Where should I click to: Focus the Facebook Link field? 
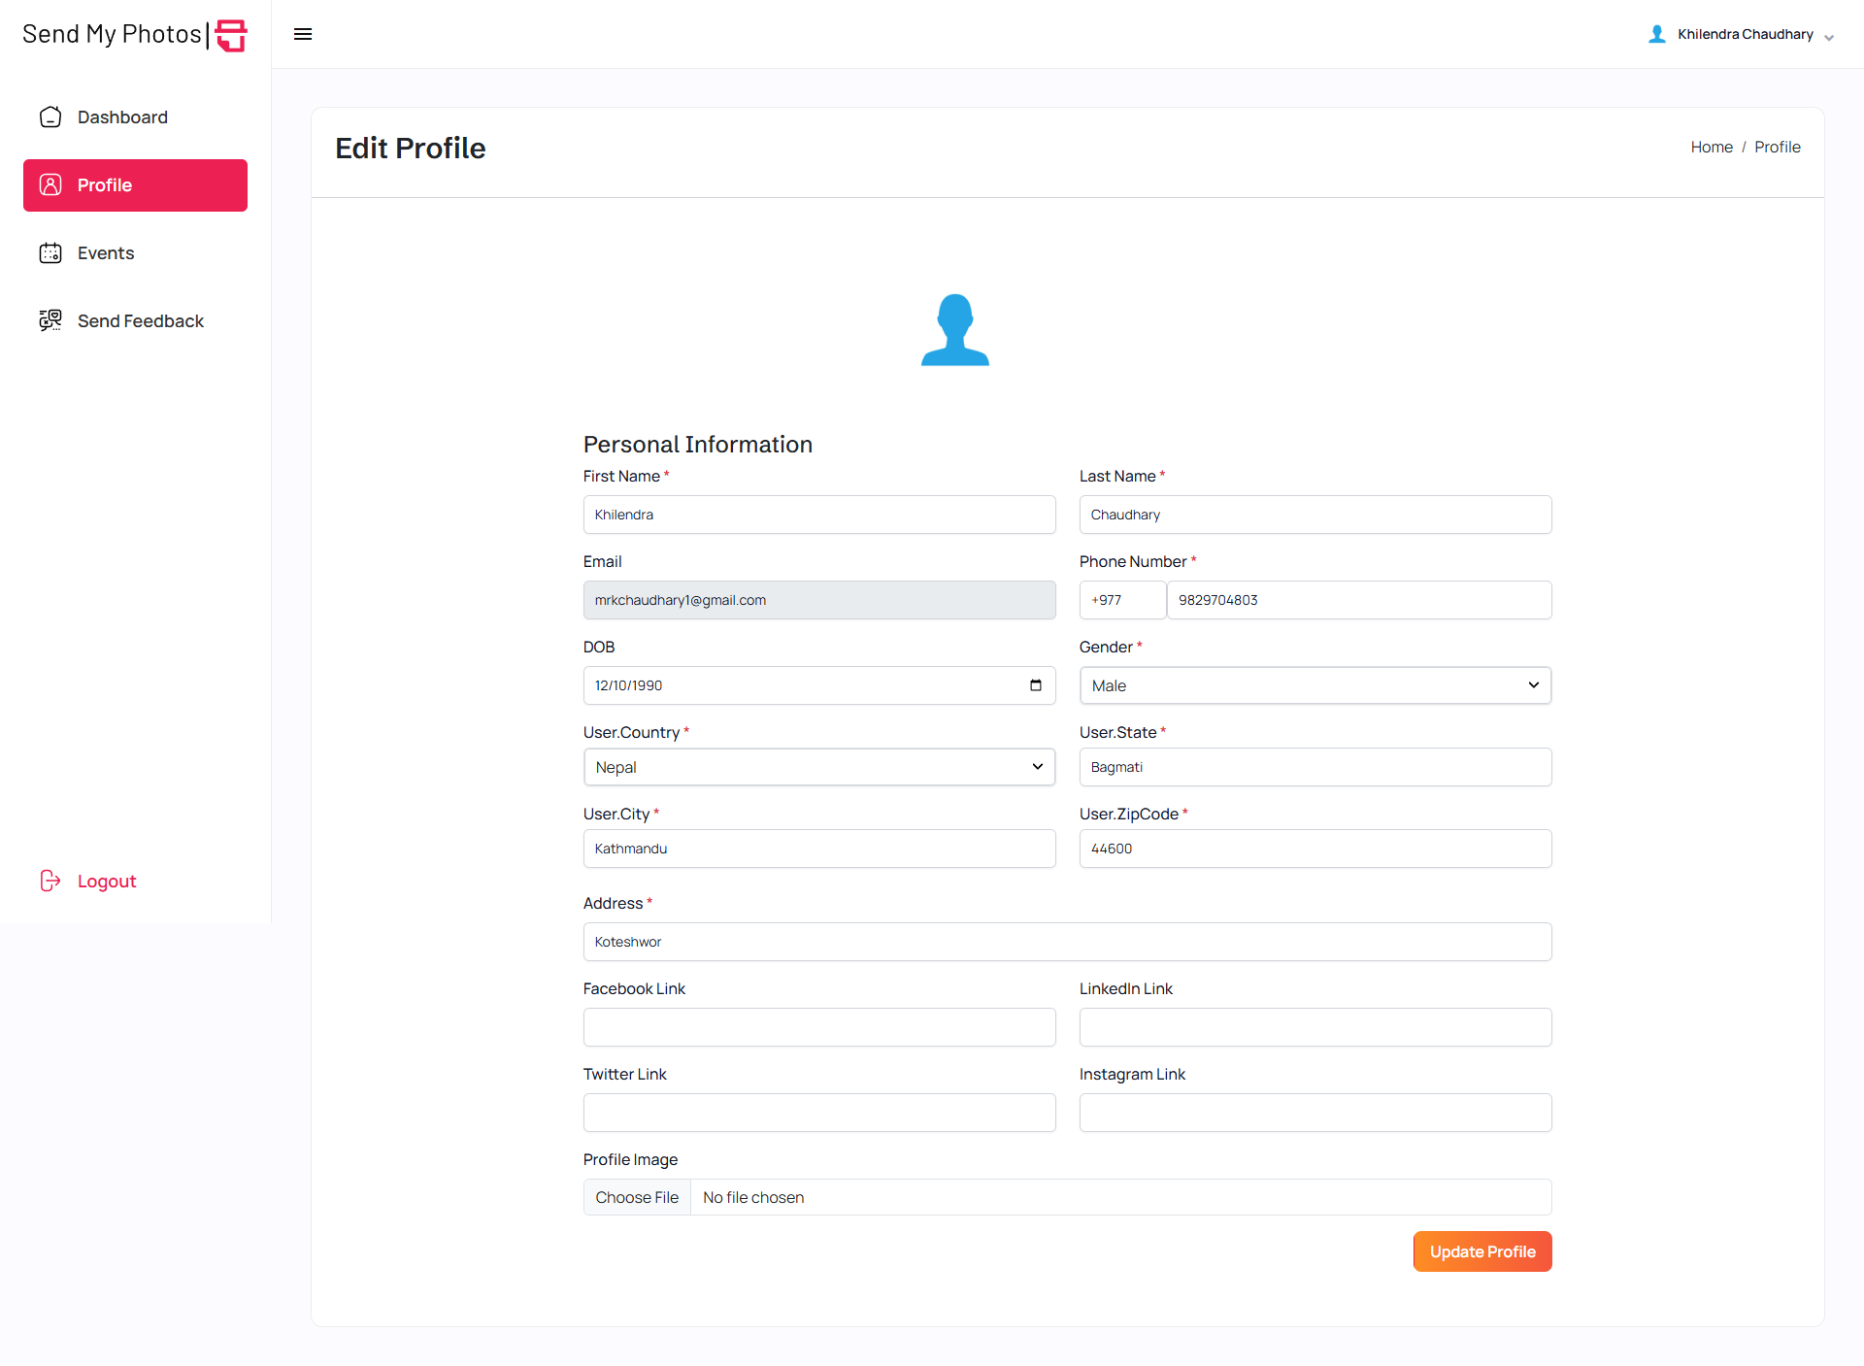(x=818, y=1027)
